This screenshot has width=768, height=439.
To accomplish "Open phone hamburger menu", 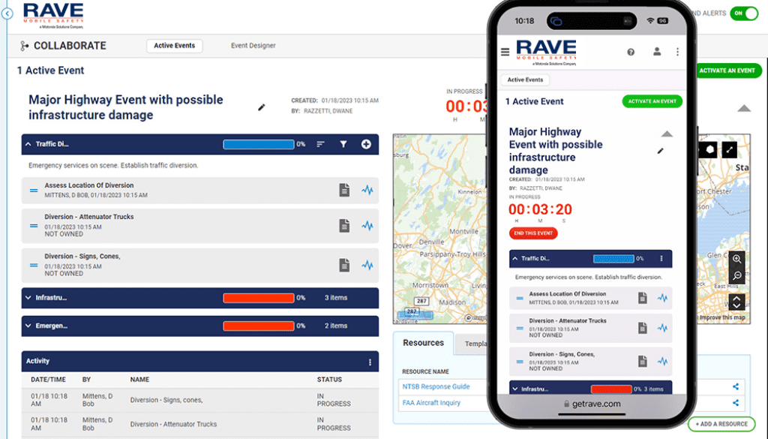I will tap(505, 52).
